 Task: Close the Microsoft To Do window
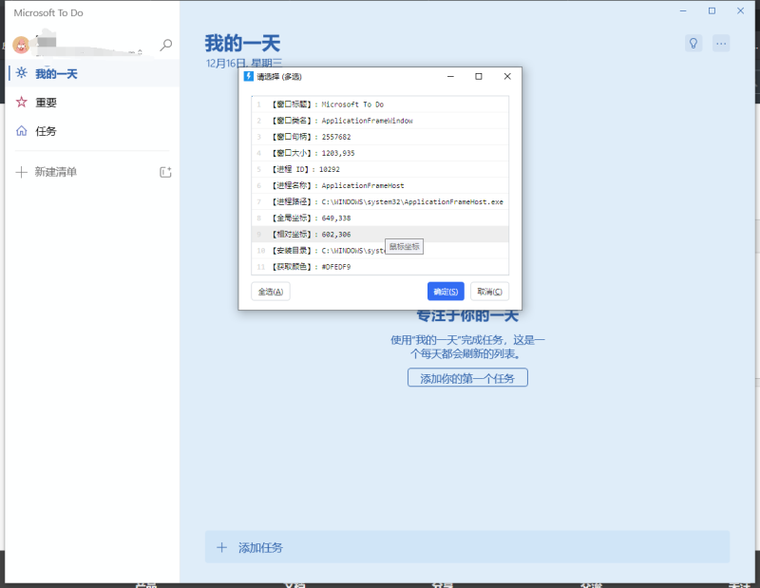[x=740, y=10]
